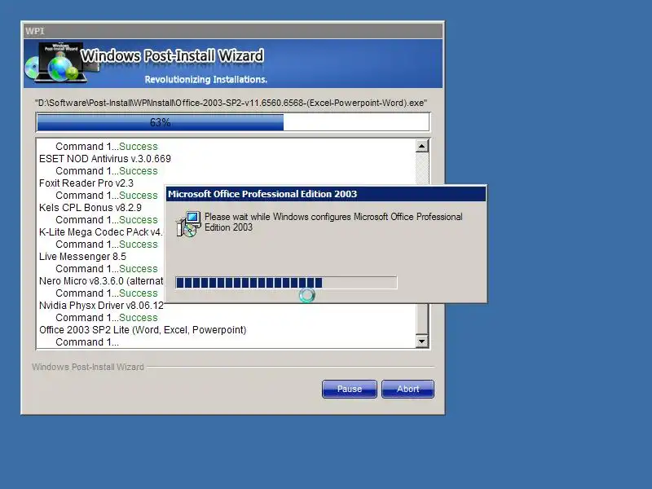Select the Foxit Reader Pro v2.3 line

click(86, 183)
